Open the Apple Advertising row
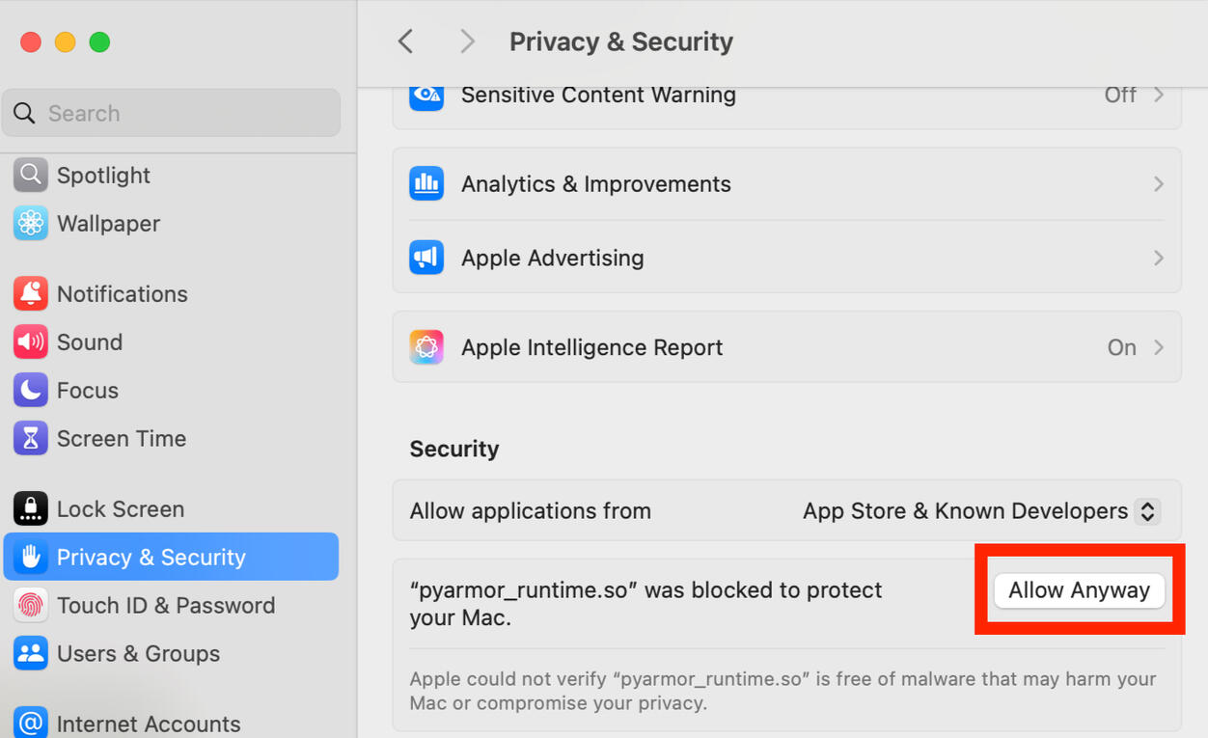Screen dimensions: 1208x738 coord(786,258)
